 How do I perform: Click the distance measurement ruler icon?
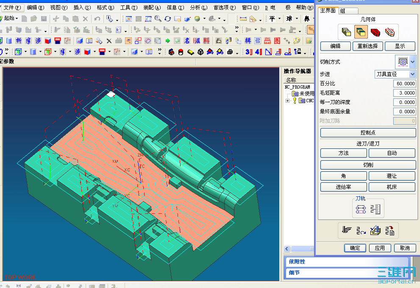click(x=243, y=19)
